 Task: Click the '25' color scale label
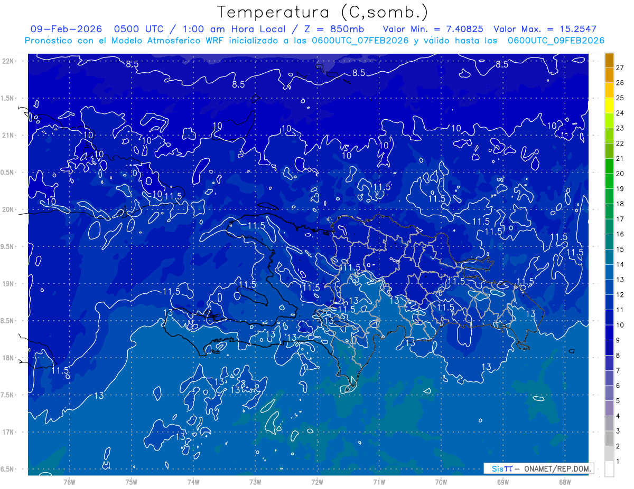click(x=620, y=98)
